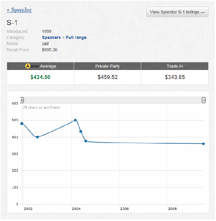Viewport: 216px width, 221px height.
Task: Open the « Spendor brand link
Action: 19,10
